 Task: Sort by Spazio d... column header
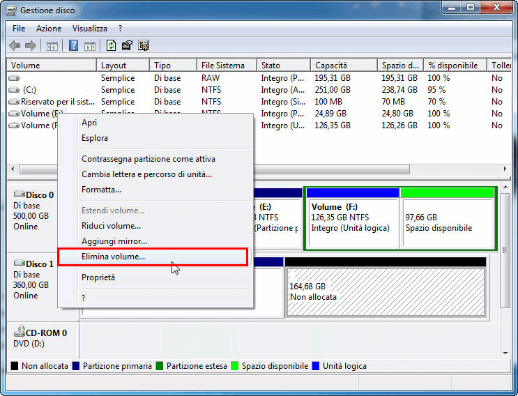click(x=401, y=66)
